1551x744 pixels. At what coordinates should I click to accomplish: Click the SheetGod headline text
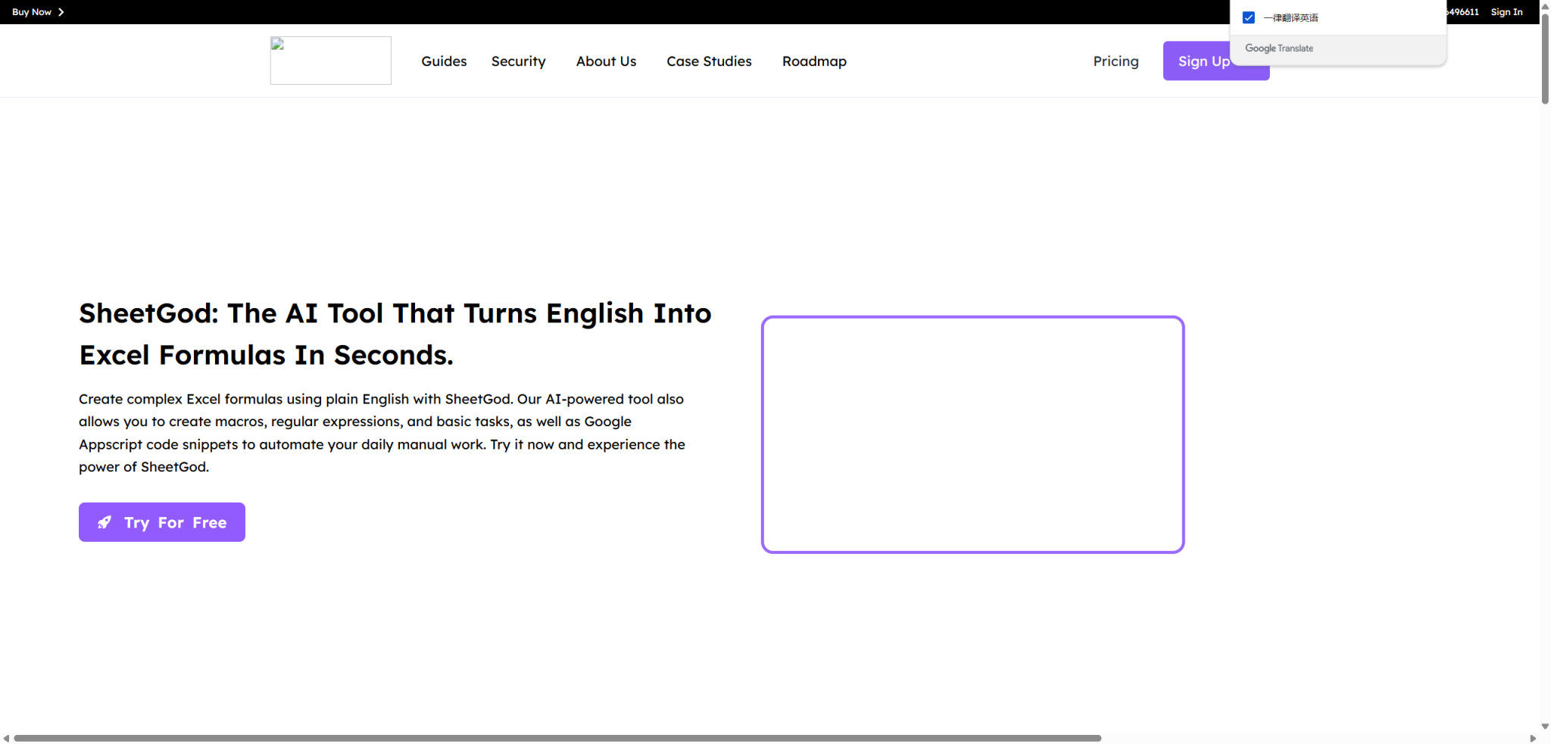pos(395,334)
